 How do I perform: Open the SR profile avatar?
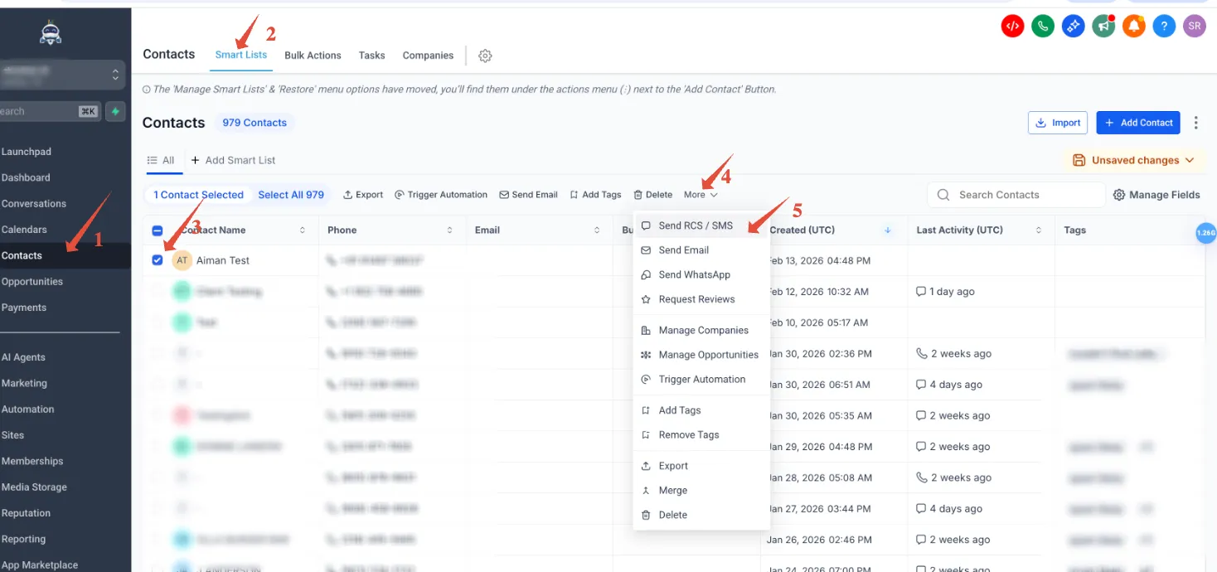pyautogui.click(x=1194, y=27)
